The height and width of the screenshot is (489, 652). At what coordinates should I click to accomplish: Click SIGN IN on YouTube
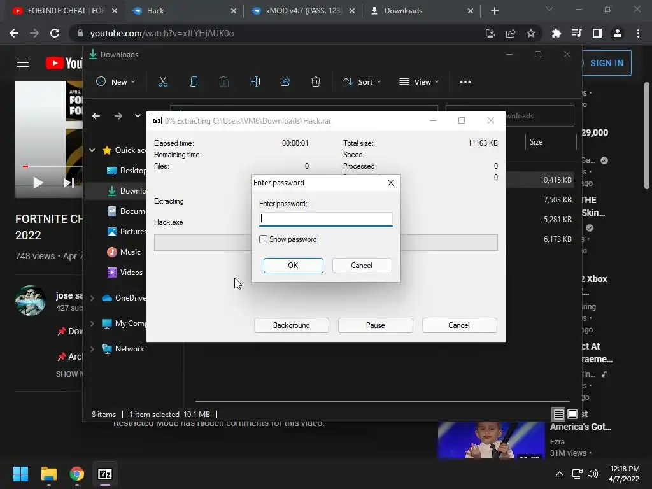coord(606,63)
